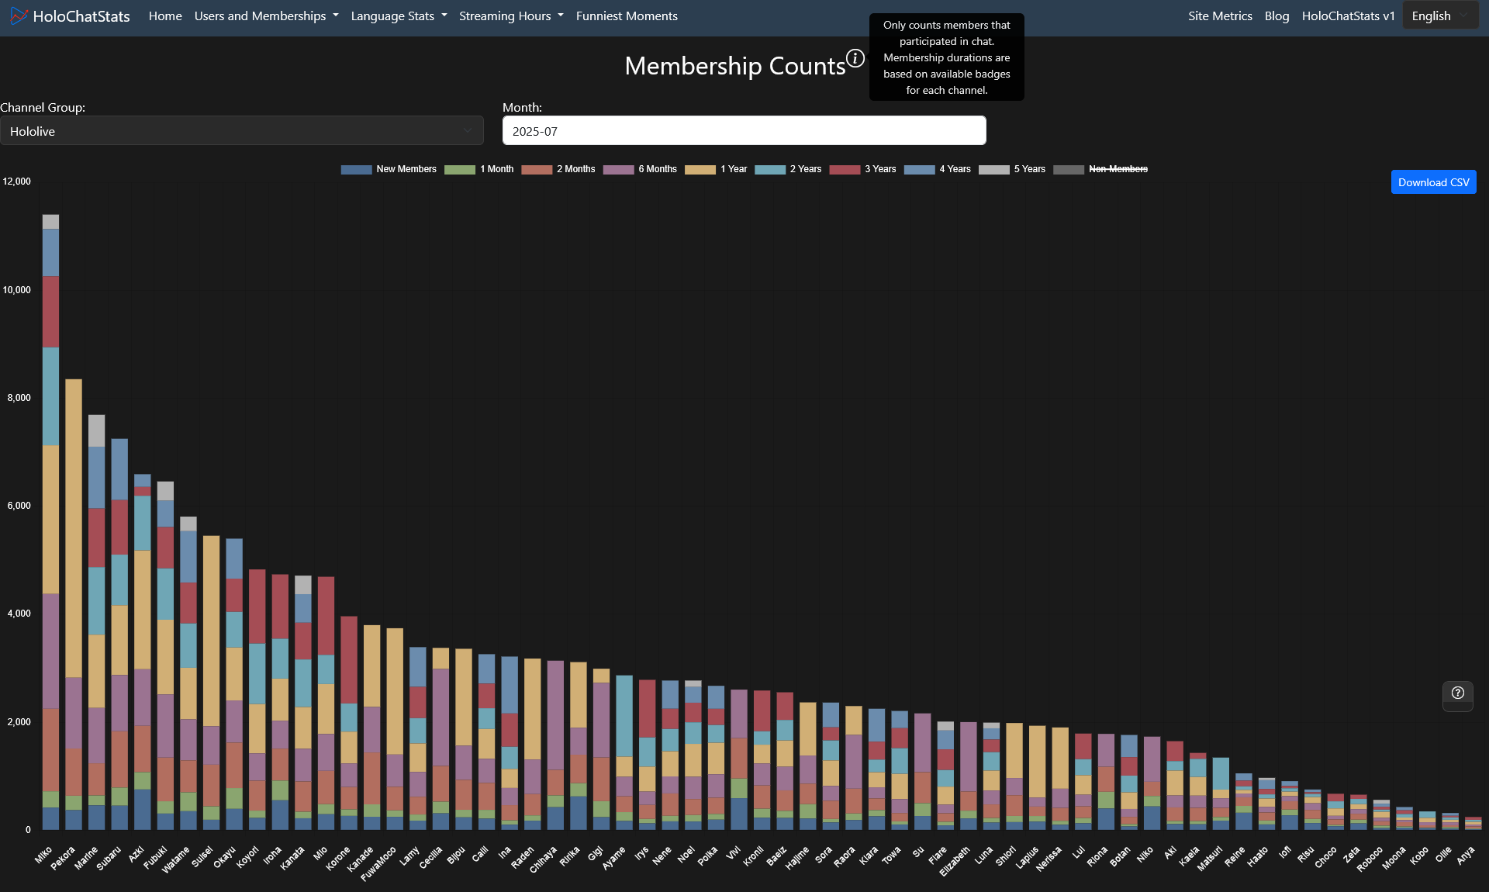Screen dimensions: 1489x892
Task: Click Raden's membership bar
Action: coord(532,744)
